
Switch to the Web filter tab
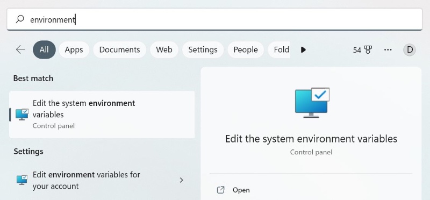tap(164, 49)
